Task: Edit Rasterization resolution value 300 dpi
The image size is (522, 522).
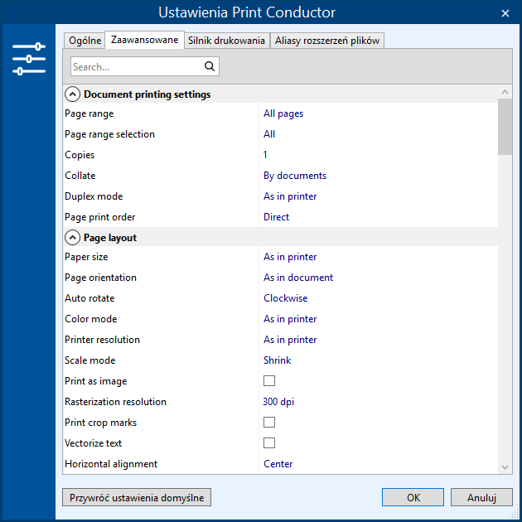Action: (x=278, y=402)
